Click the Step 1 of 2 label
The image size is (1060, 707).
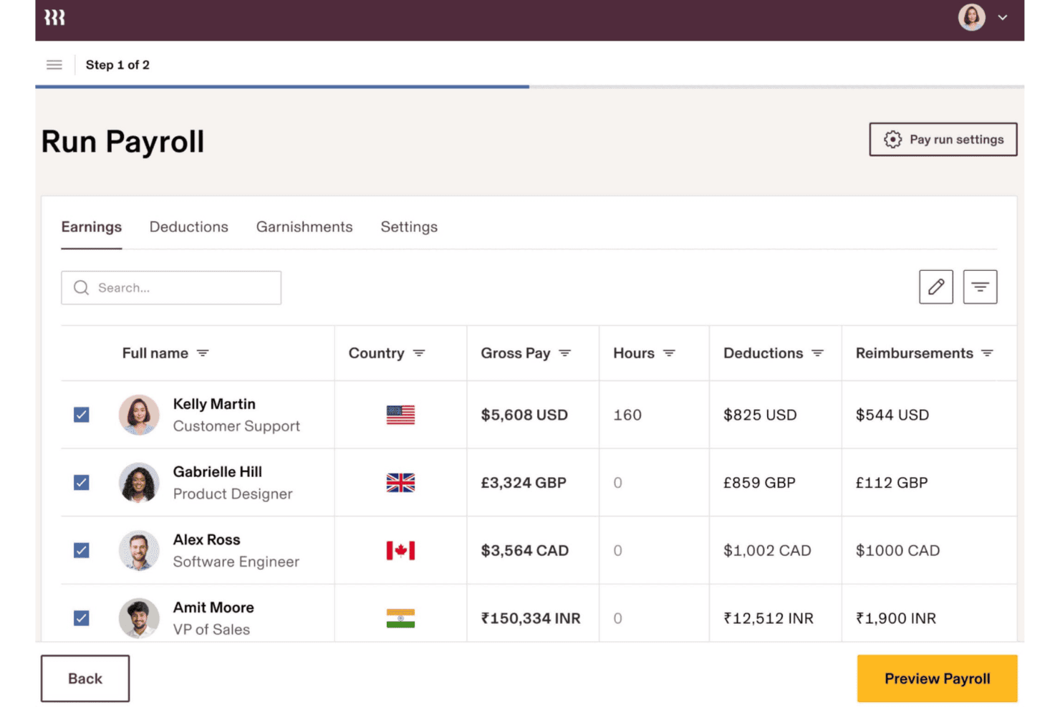pyautogui.click(x=117, y=64)
